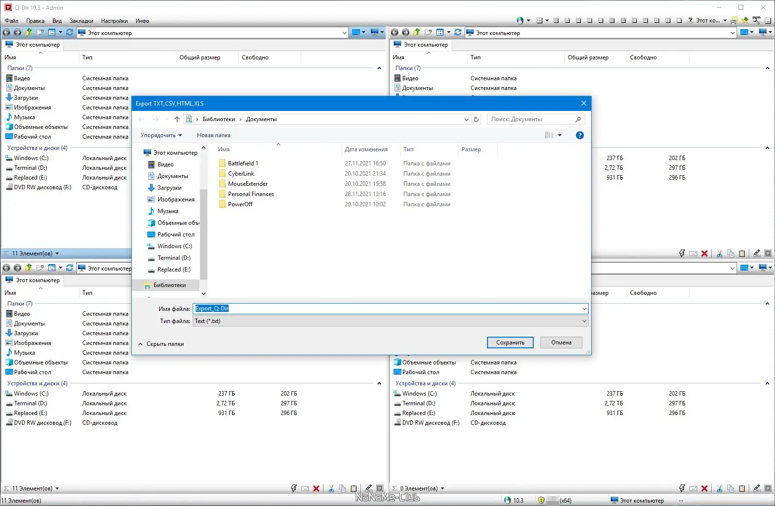Open the layout grid dropdown in the main toolbar
This screenshot has width=775, height=506.
click(547, 20)
